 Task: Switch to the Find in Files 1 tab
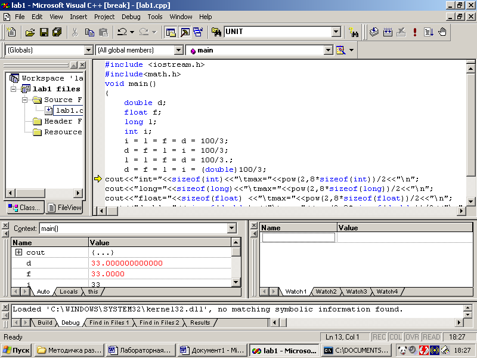pos(109,323)
